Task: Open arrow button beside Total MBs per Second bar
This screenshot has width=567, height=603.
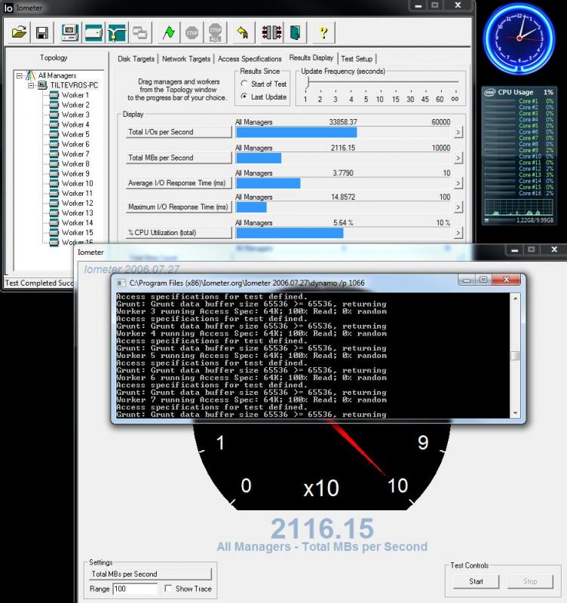Action: click(458, 158)
